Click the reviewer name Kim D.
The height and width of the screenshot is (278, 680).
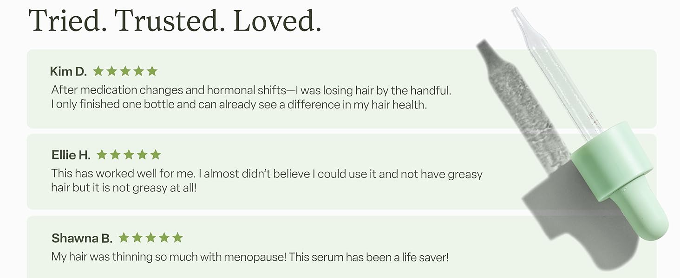(68, 72)
